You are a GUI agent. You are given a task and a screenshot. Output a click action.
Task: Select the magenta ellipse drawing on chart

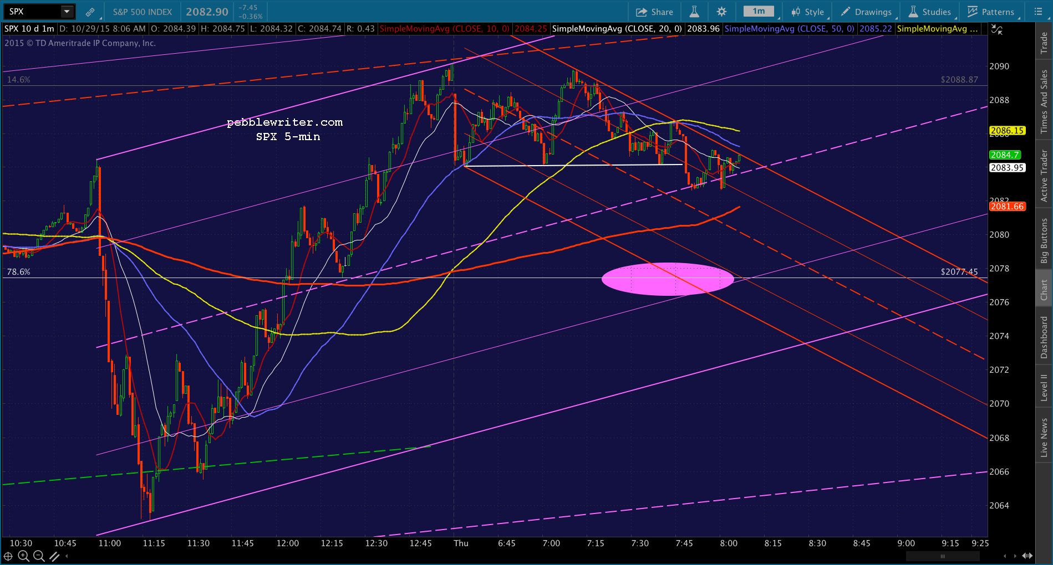point(668,279)
